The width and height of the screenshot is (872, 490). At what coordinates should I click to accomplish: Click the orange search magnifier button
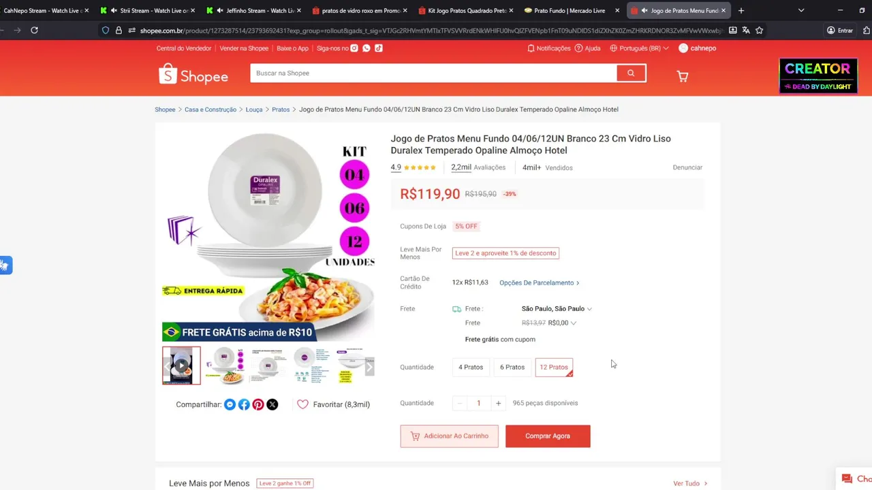coord(631,73)
